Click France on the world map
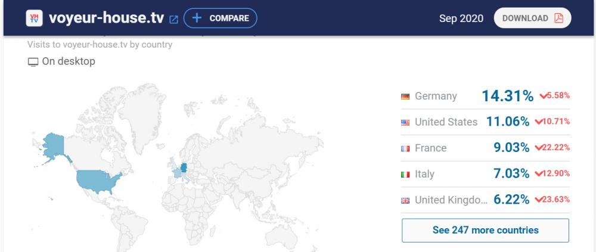 point(175,172)
